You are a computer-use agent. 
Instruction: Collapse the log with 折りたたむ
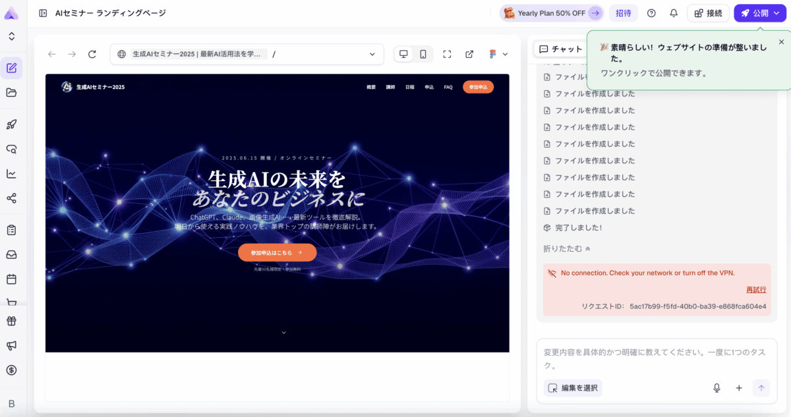[x=567, y=248]
